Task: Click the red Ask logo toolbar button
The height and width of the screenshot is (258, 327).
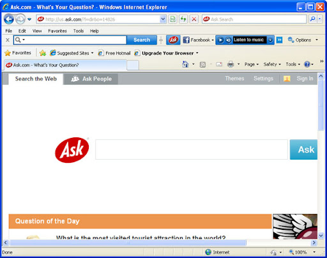Action: click(x=173, y=40)
